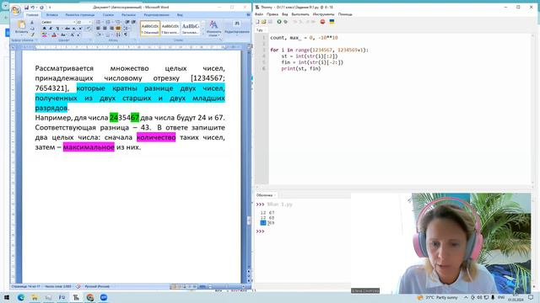Click font color button in Word
Image resolution: width=540 pixels, height=303 pixels.
[54, 35]
